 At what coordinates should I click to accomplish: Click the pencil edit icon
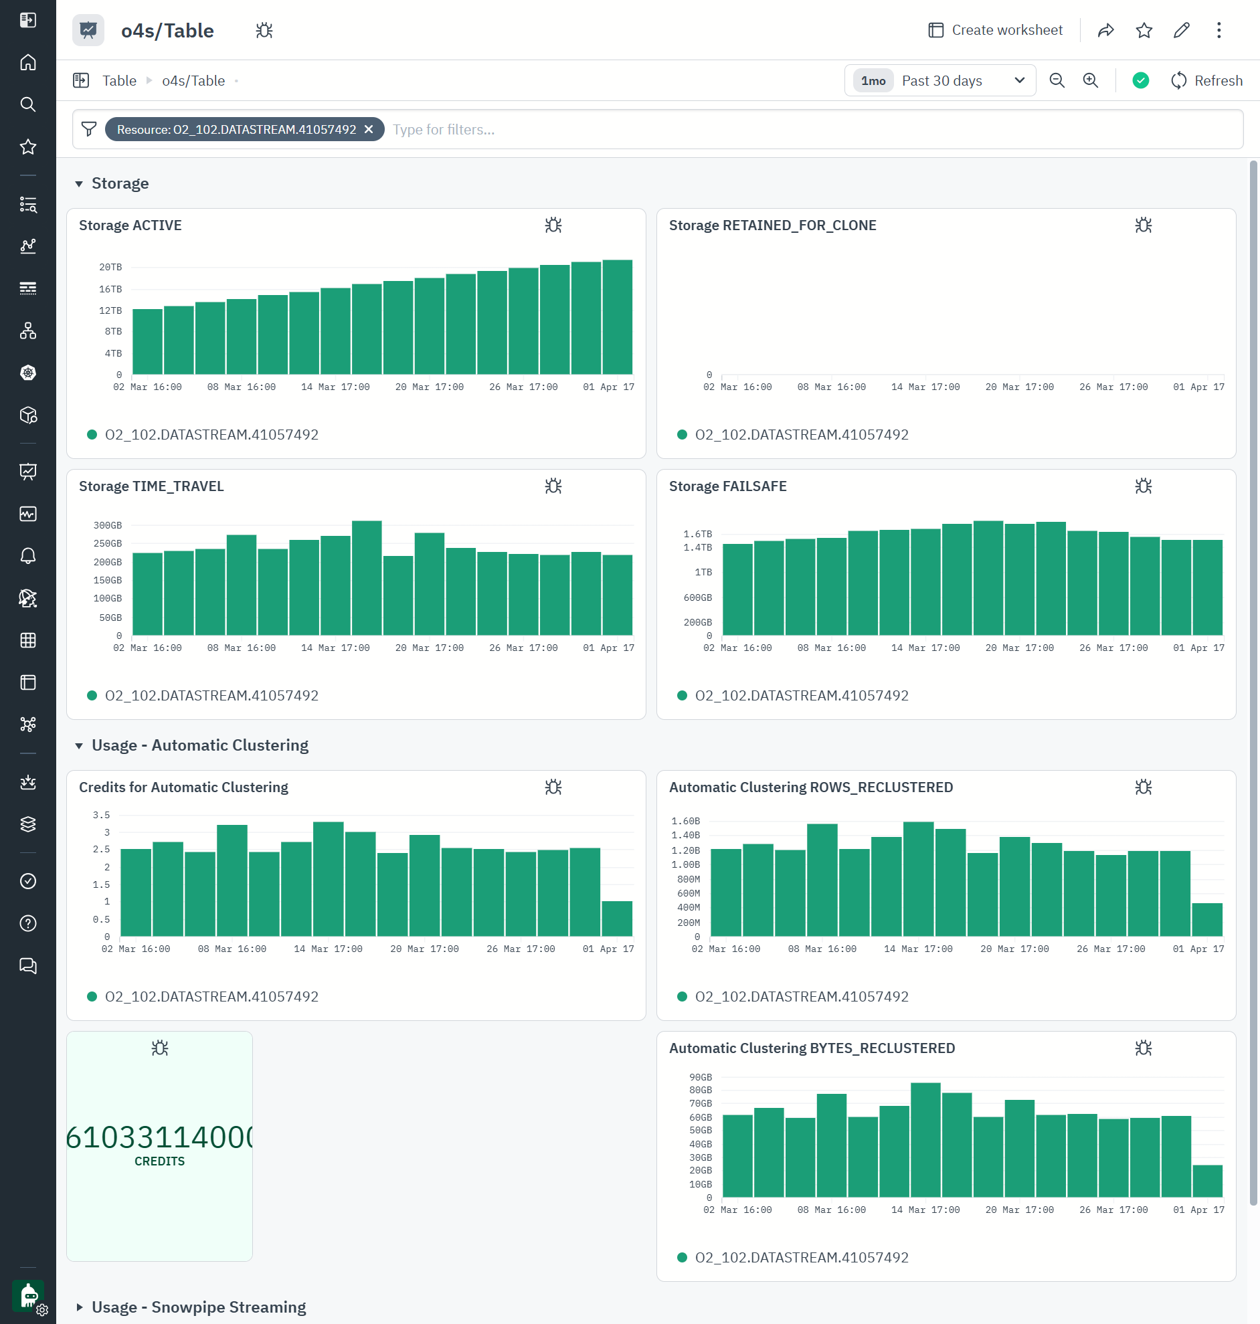click(1182, 30)
